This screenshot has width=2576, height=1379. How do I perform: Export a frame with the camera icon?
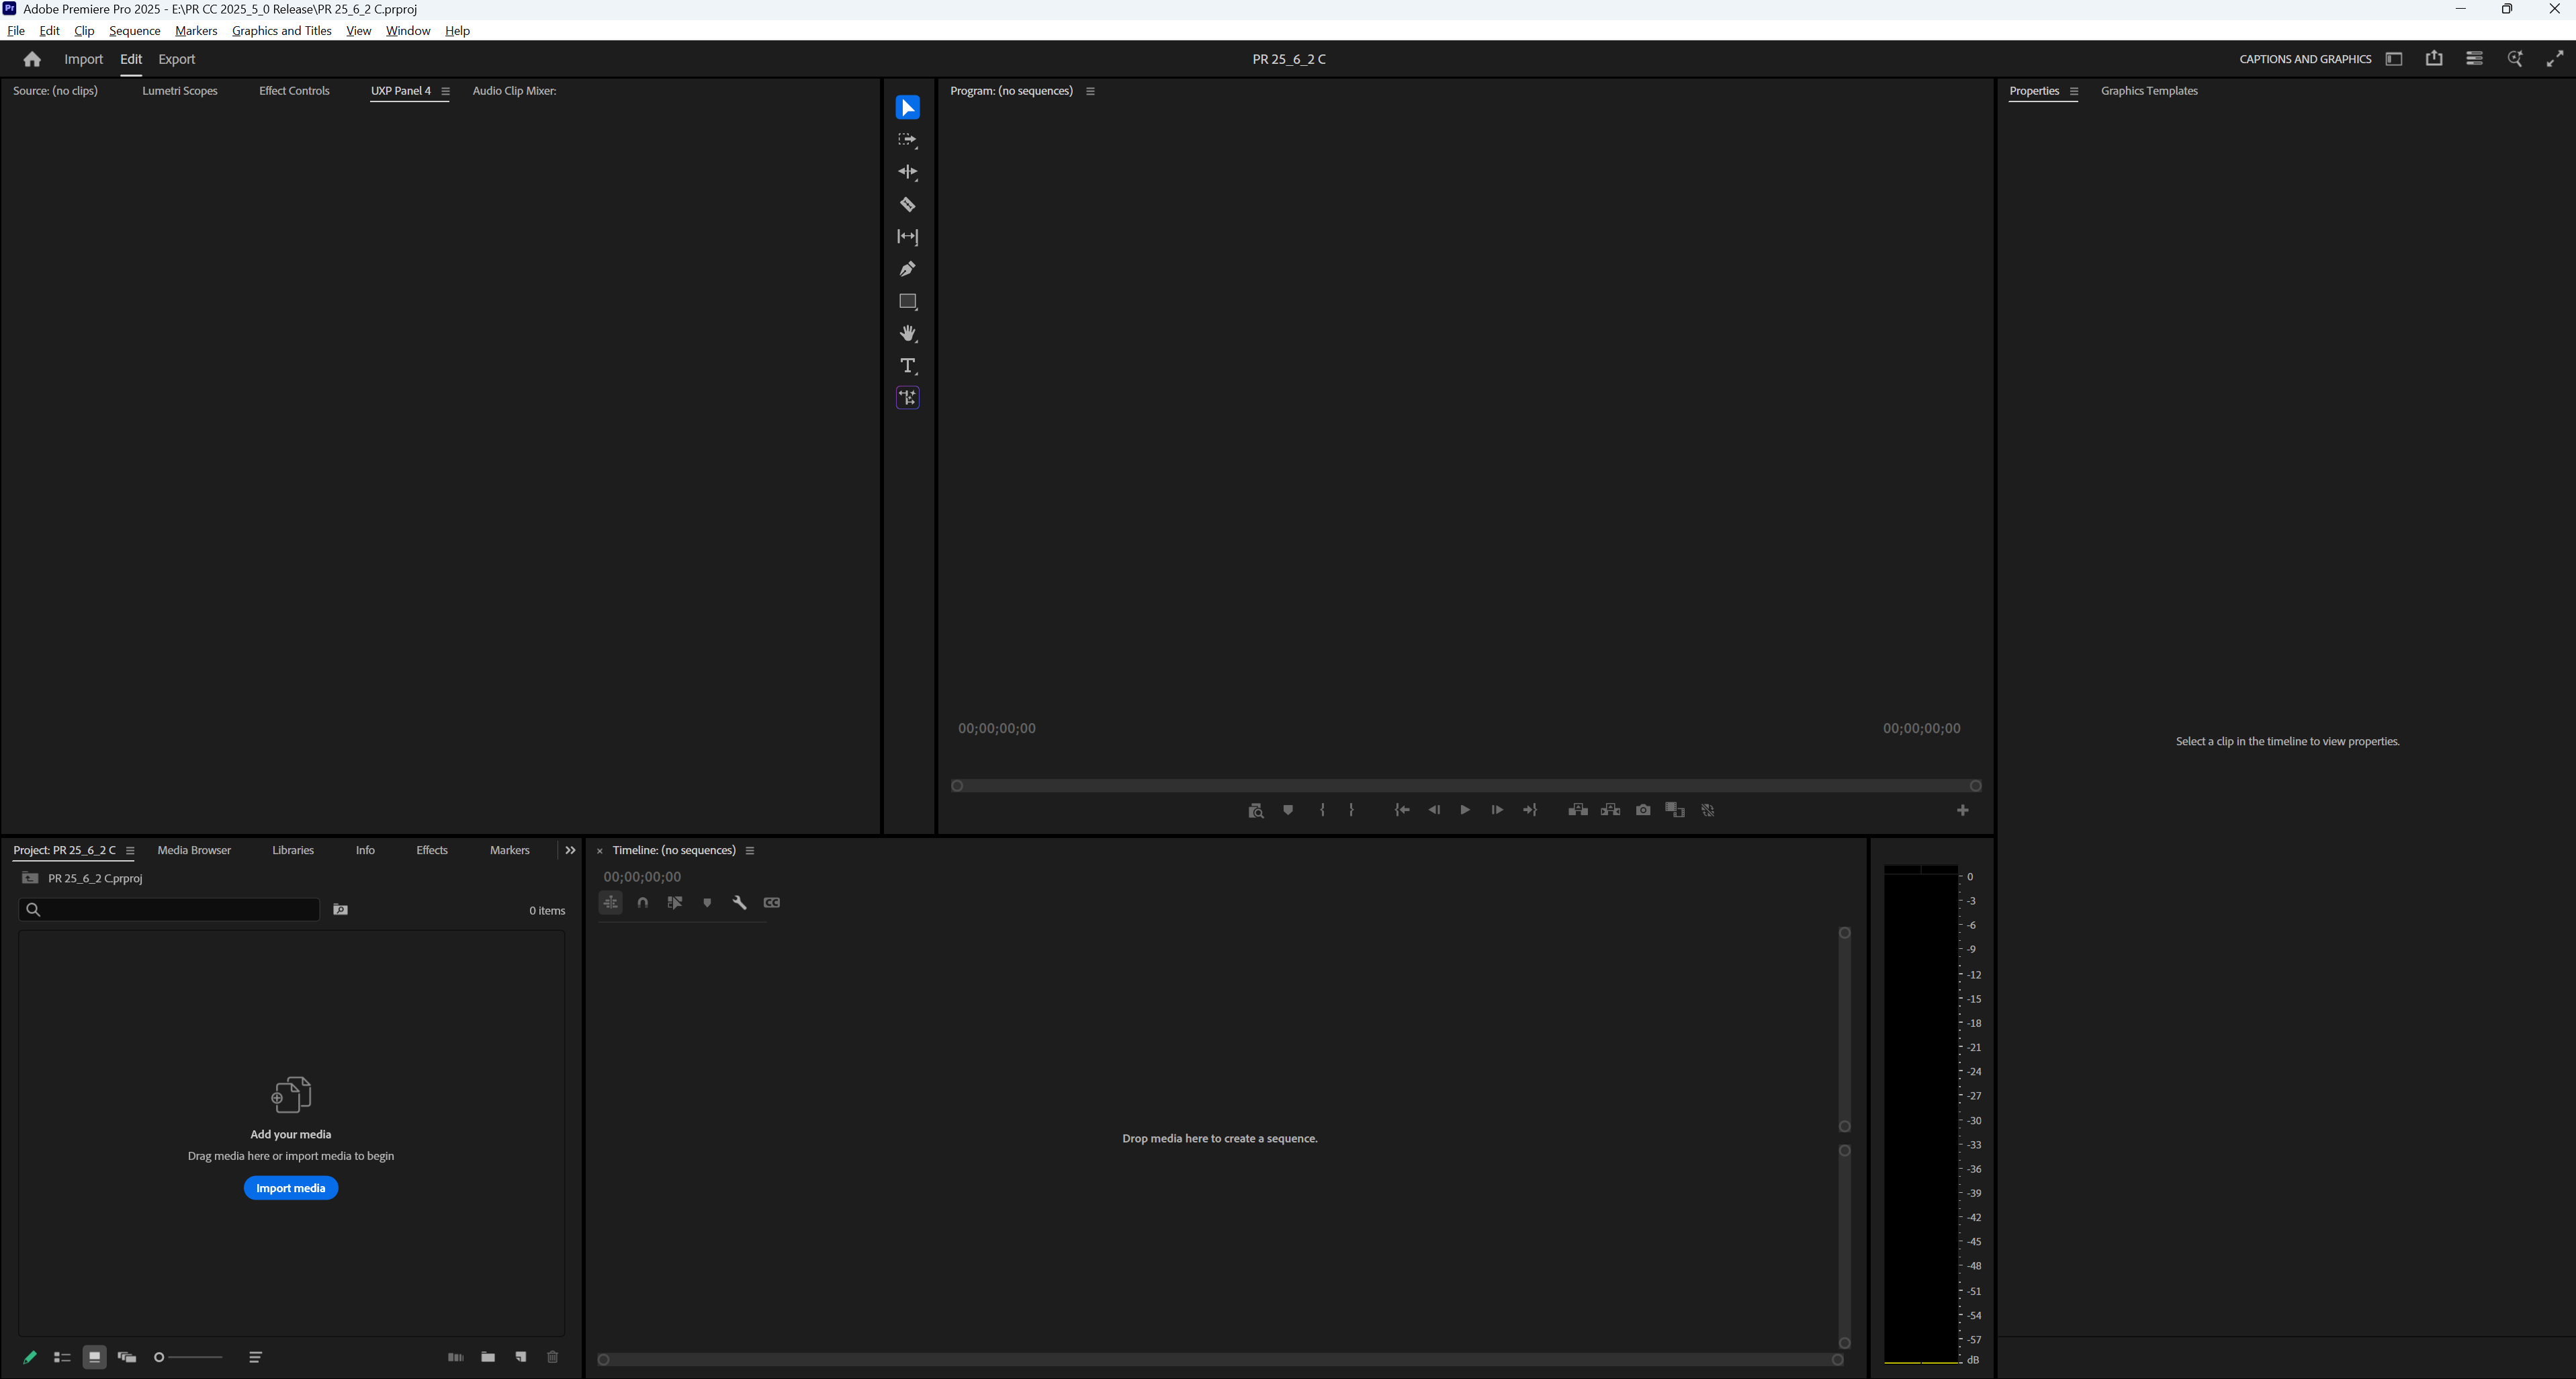click(x=1642, y=810)
